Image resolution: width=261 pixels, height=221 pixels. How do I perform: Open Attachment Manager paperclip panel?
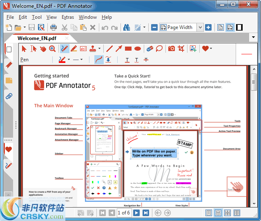point(9,96)
